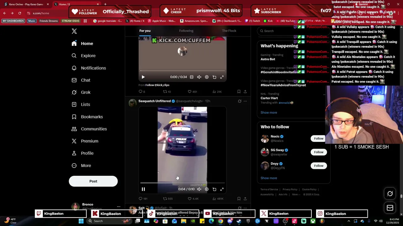Mute the police car video

click(x=199, y=189)
